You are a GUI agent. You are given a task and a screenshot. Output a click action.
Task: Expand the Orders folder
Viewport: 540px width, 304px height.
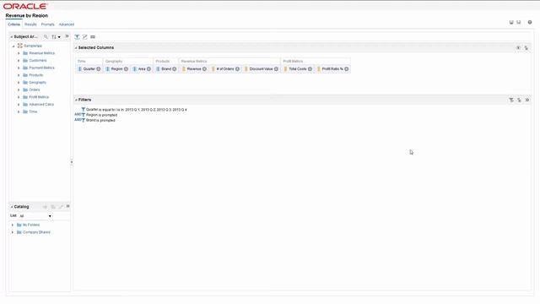click(19, 90)
